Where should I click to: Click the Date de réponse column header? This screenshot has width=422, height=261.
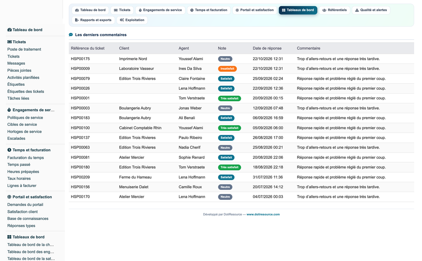pyautogui.click(x=267, y=48)
